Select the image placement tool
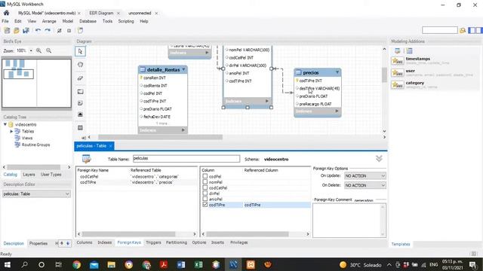The height and width of the screenshot is (271, 483). coord(80,114)
